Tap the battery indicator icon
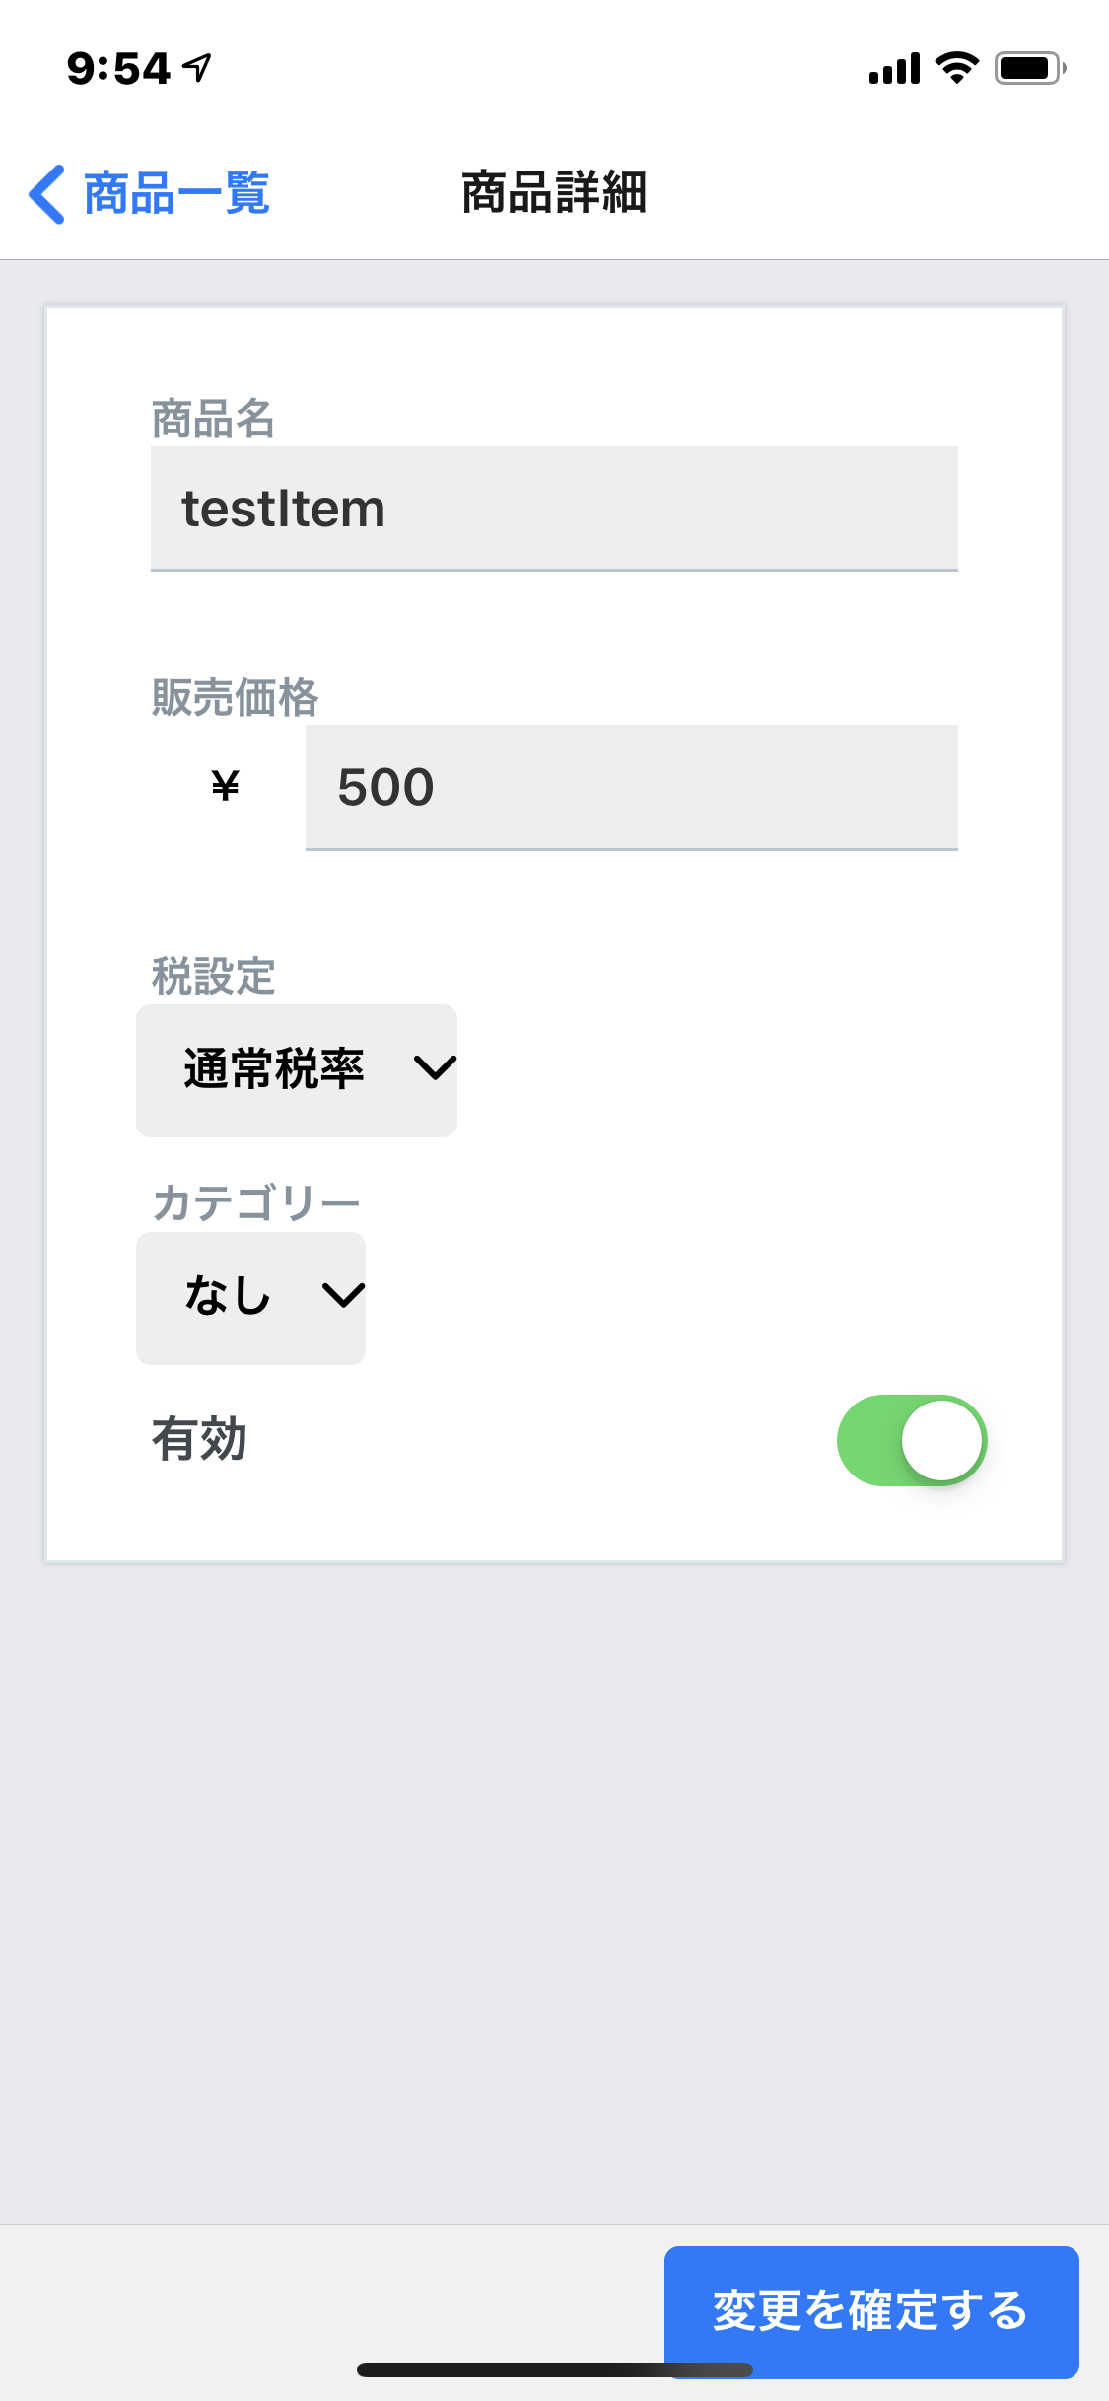 pos(1029,68)
